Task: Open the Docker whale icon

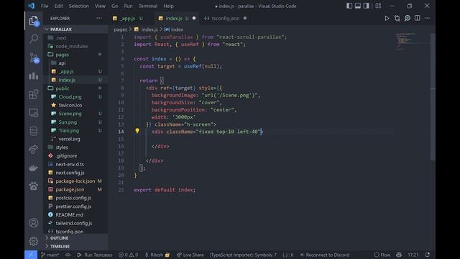Action: click(x=34, y=168)
